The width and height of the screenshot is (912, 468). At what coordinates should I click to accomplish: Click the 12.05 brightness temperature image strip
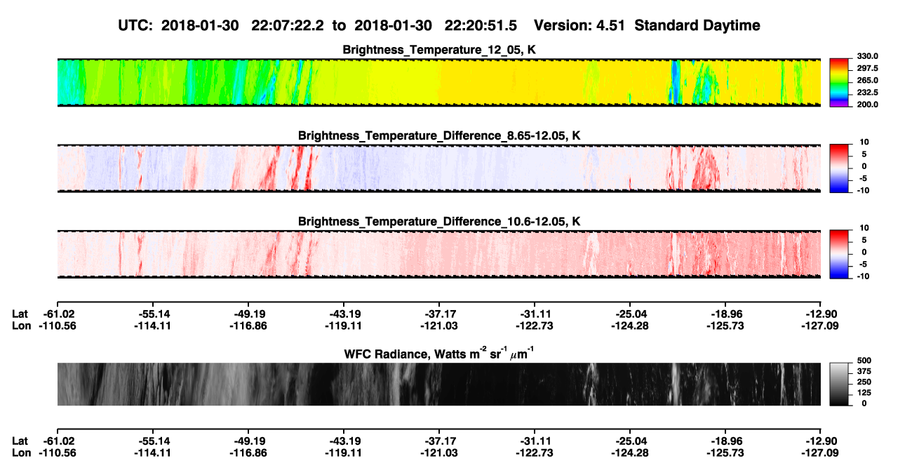point(438,82)
